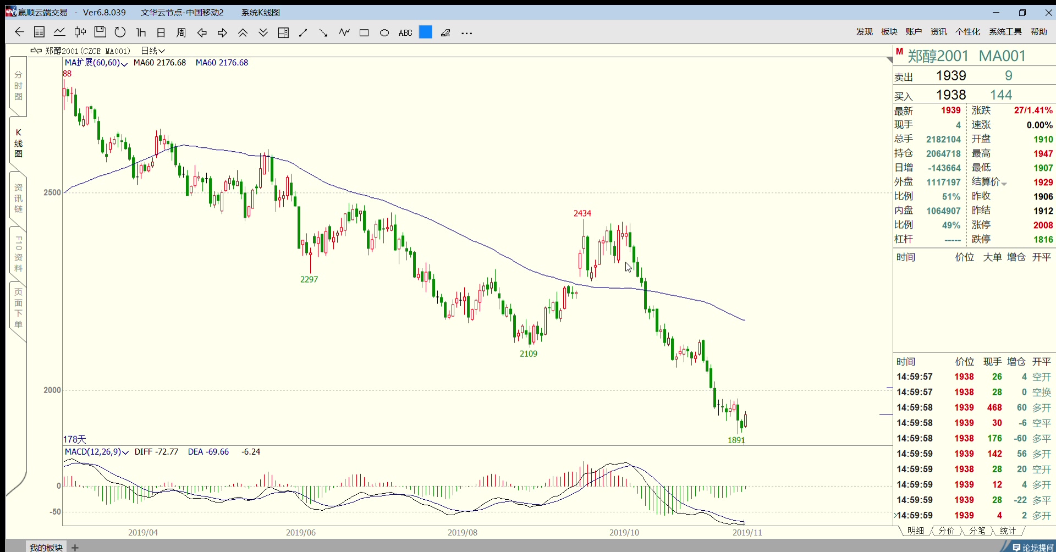This screenshot has height=552, width=1056.
Task: Switch to the 分时图 side tab
Action: [x=18, y=85]
